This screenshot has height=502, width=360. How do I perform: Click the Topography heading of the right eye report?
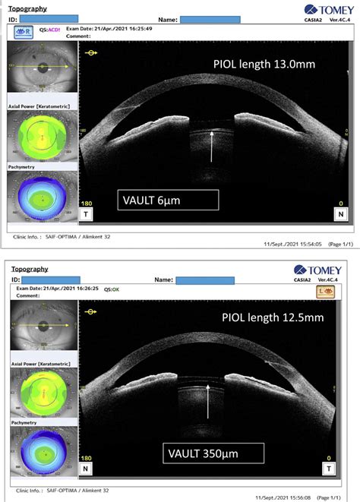point(27,9)
